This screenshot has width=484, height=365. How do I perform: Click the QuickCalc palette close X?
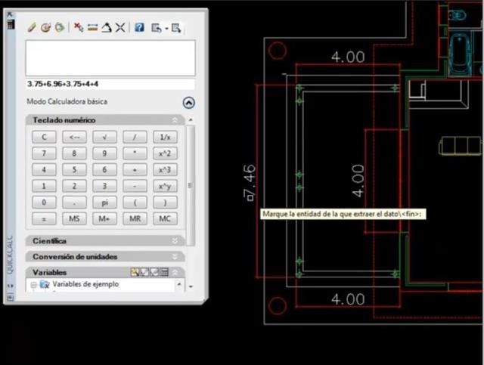(10, 14)
